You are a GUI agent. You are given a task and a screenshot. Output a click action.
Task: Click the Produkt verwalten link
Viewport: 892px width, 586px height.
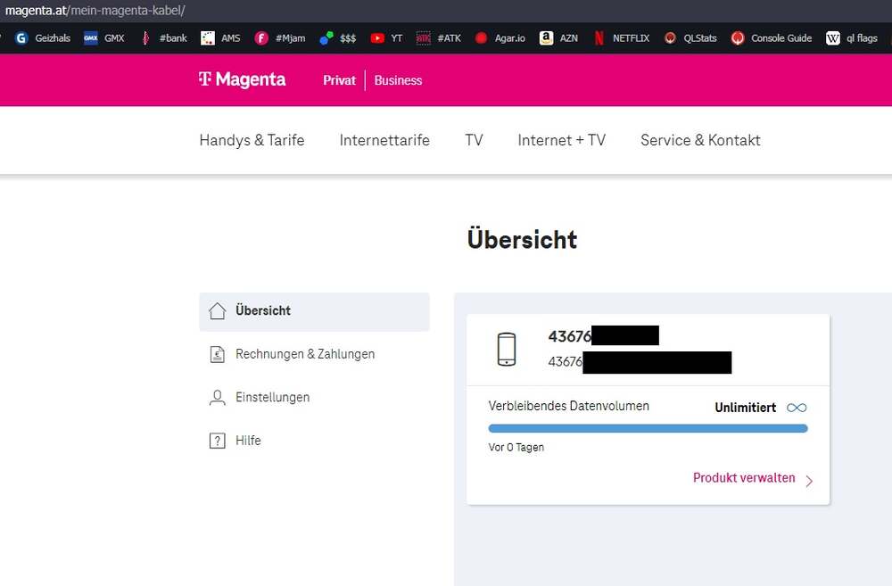pyautogui.click(x=744, y=478)
